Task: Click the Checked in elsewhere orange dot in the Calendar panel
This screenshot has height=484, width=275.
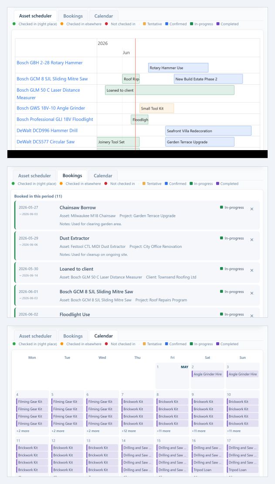Action: coord(61,344)
